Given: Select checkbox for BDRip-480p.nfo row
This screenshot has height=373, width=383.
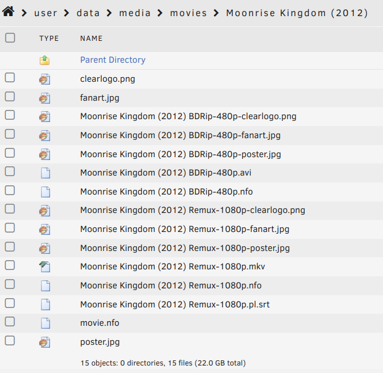Looking at the screenshot, I should (10, 190).
